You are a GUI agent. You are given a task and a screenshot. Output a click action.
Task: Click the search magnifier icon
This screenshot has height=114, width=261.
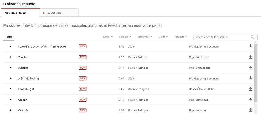[252, 37]
